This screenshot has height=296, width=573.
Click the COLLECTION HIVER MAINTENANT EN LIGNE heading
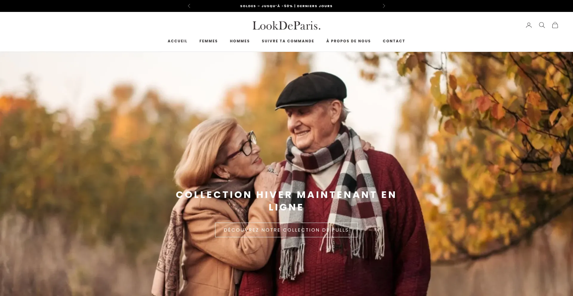point(286,201)
